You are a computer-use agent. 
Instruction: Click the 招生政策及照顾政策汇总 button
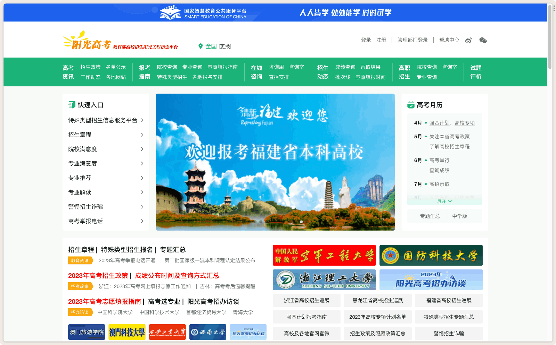point(378,333)
